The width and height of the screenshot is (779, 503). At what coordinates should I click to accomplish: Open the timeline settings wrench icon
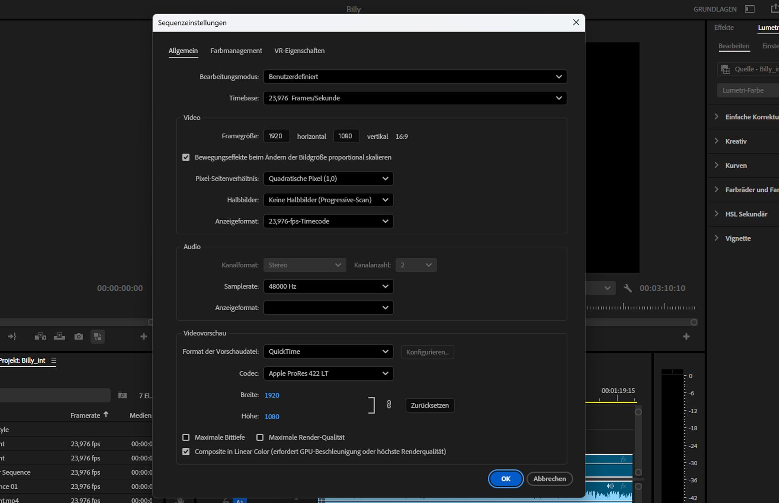pyautogui.click(x=628, y=288)
